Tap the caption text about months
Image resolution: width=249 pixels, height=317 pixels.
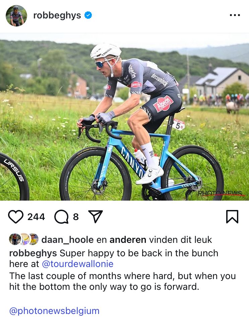tap(123, 281)
